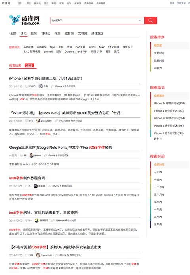Filter by iPhone 6 综合讨论区(225) board
Viewport: 190px width, 275px height.
coord(169,133)
